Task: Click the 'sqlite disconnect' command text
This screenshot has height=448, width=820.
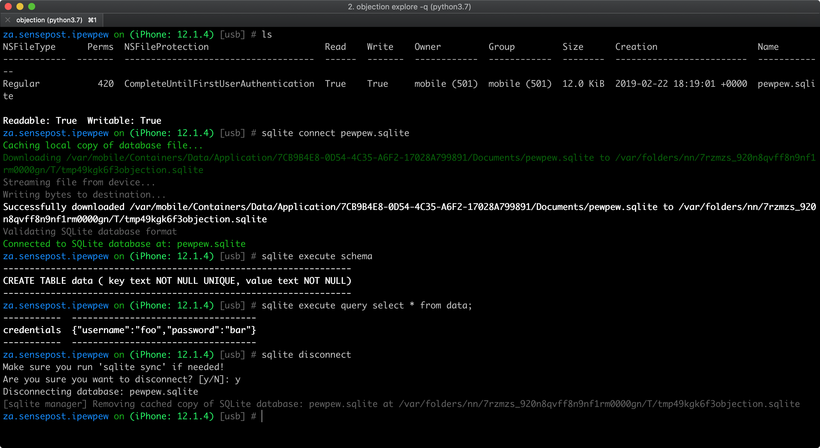Action: (x=306, y=354)
